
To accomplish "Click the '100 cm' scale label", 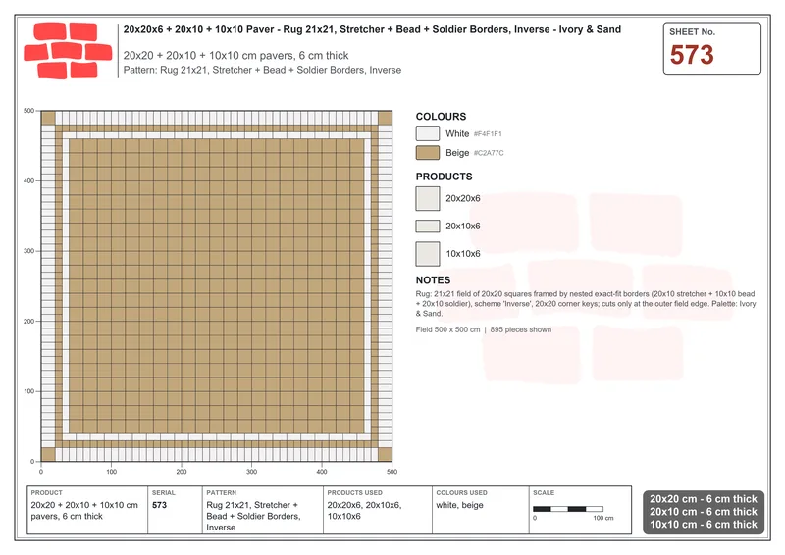I will (603, 518).
